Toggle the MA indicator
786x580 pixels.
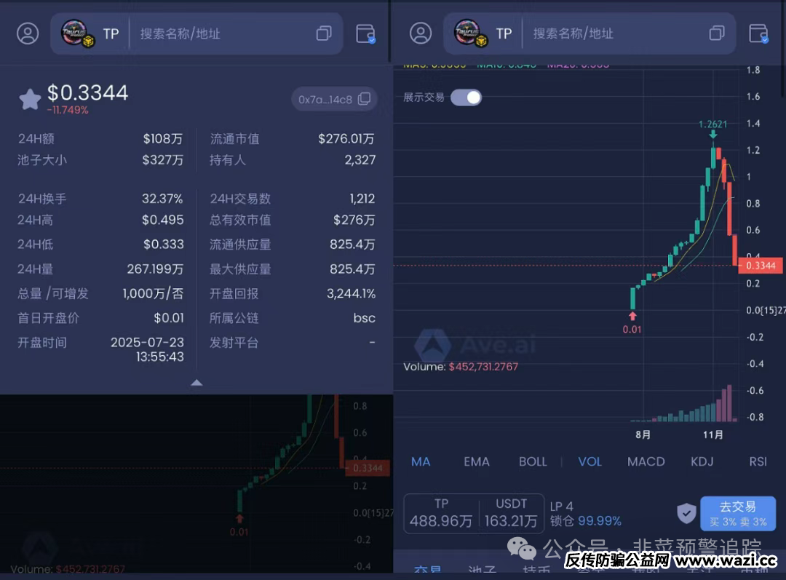[421, 461]
